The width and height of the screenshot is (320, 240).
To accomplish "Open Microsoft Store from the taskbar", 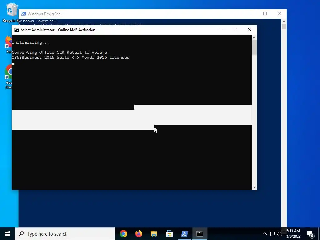I will 169,234.
